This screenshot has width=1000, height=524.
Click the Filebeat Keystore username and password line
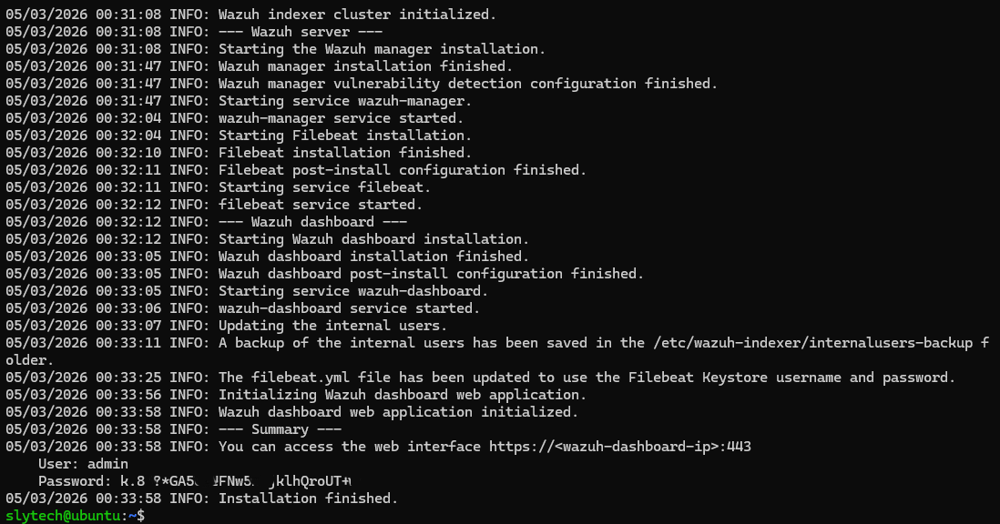click(x=587, y=378)
